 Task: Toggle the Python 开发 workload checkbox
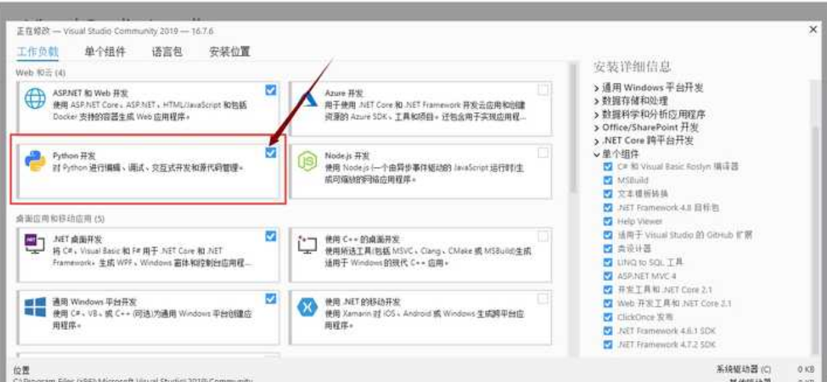pos(272,153)
